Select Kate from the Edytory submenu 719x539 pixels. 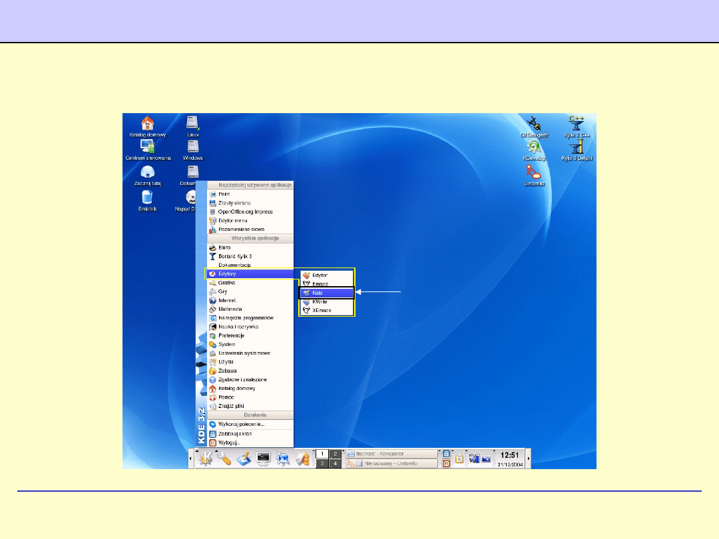point(326,293)
